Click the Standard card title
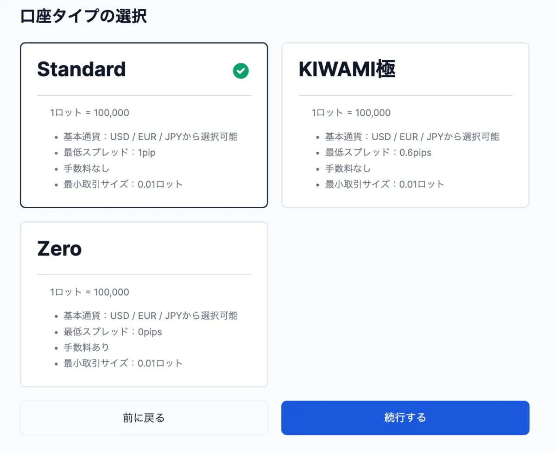Image resolution: width=556 pixels, height=452 pixels. click(82, 69)
